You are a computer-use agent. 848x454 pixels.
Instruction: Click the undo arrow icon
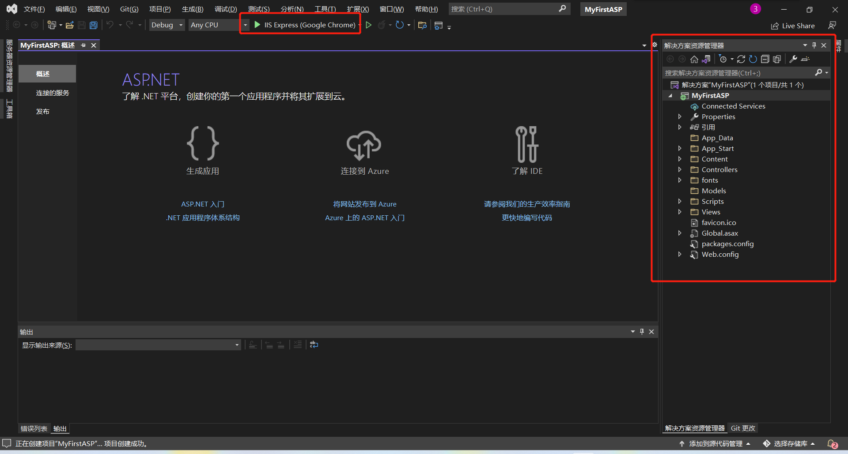(x=110, y=25)
